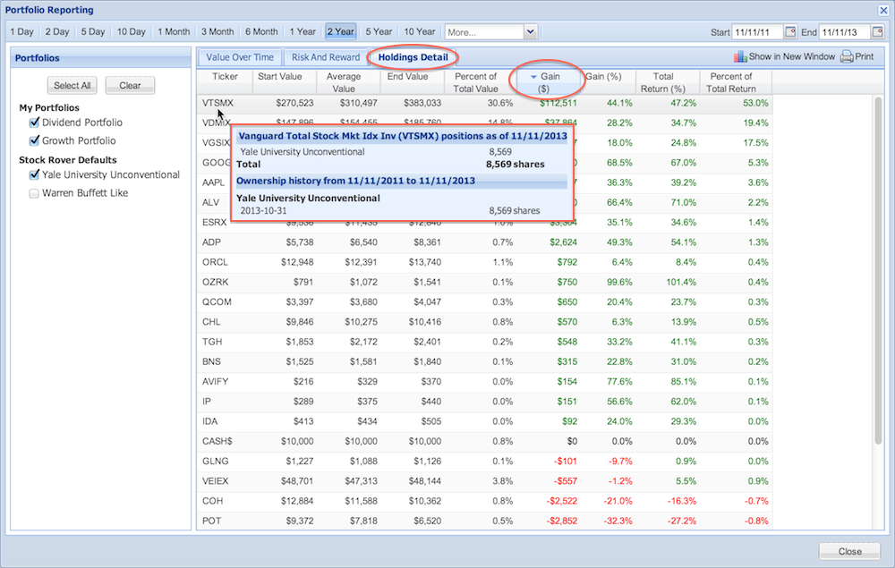This screenshot has width=895, height=568.
Task: Click the Show in New Window chart icon
Action: tap(740, 56)
